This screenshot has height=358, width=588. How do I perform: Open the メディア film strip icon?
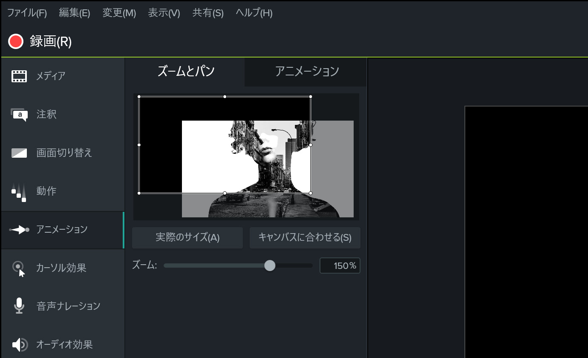point(19,76)
